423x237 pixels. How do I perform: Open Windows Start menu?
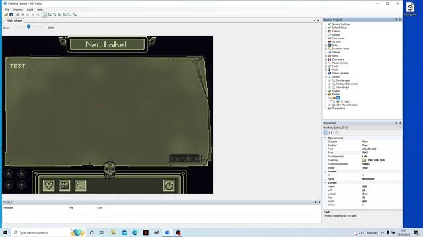pyautogui.click(x=5, y=232)
